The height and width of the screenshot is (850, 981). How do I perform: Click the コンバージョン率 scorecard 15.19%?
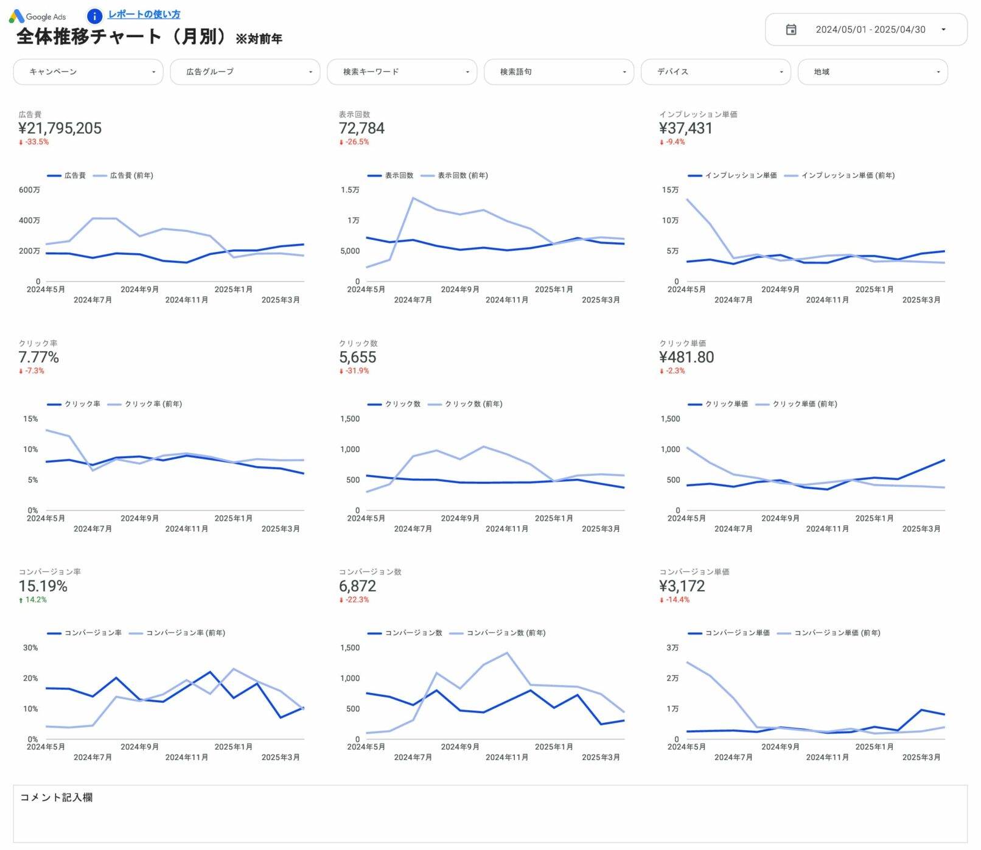43,586
